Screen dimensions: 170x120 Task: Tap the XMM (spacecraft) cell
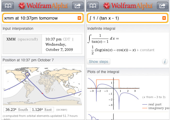point(22,44)
